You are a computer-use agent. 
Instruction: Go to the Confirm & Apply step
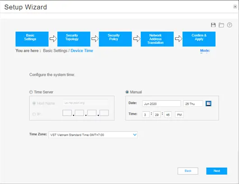pos(199,39)
